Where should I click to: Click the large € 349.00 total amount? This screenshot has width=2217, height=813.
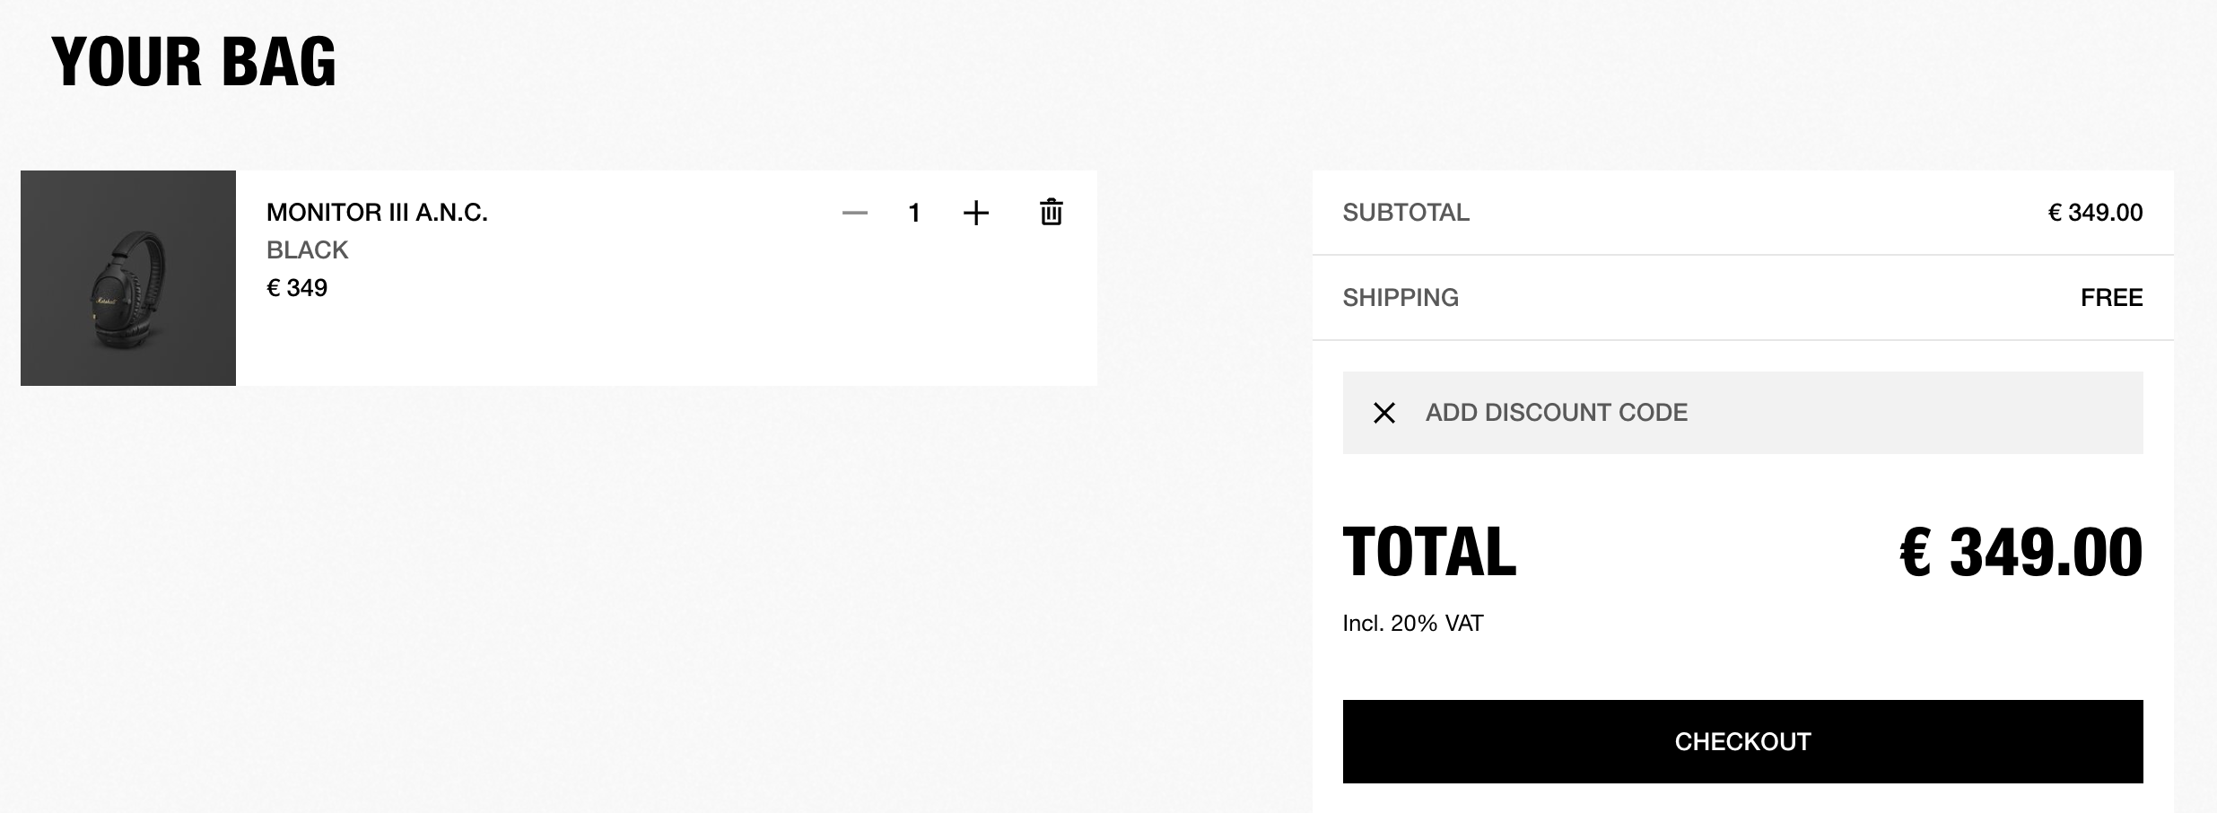[2021, 552]
